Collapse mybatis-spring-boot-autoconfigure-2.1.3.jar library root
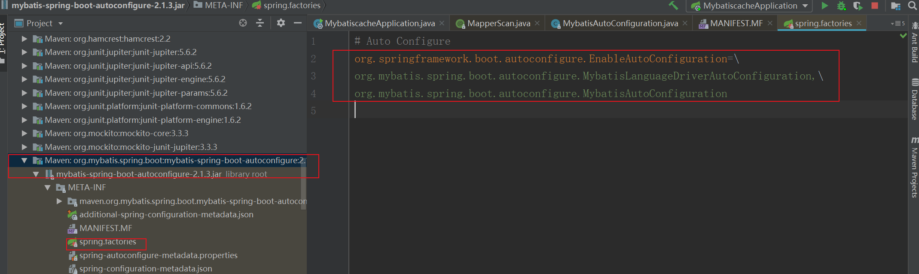Viewport: 919px width, 274px height. point(36,174)
